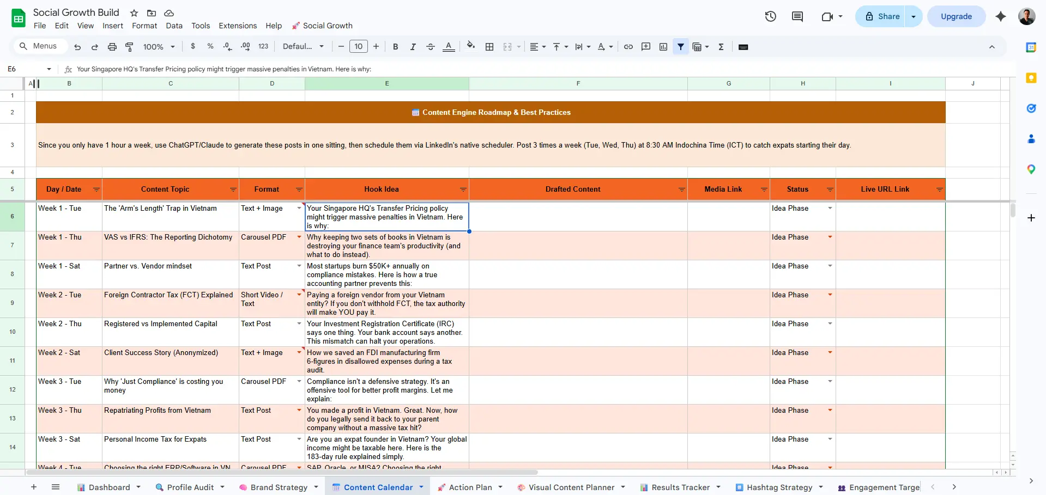The height and width of the screenshot is (495, 1046).
Task: Format as percent icon
Action: point(210,47)
